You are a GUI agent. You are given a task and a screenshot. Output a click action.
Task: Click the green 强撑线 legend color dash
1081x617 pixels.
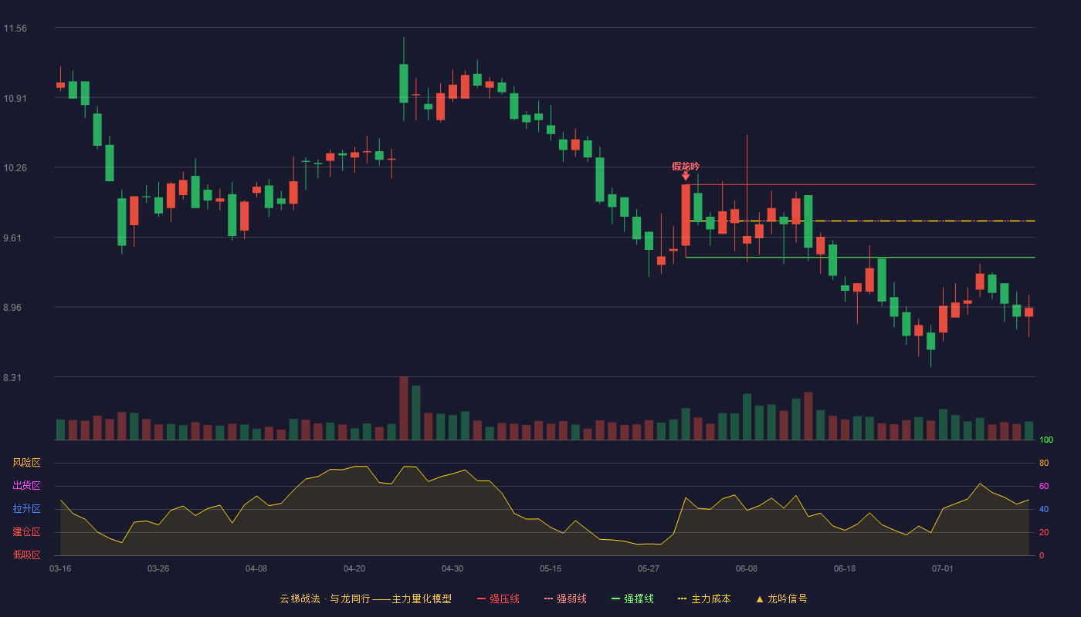click(x=615, y=598)
